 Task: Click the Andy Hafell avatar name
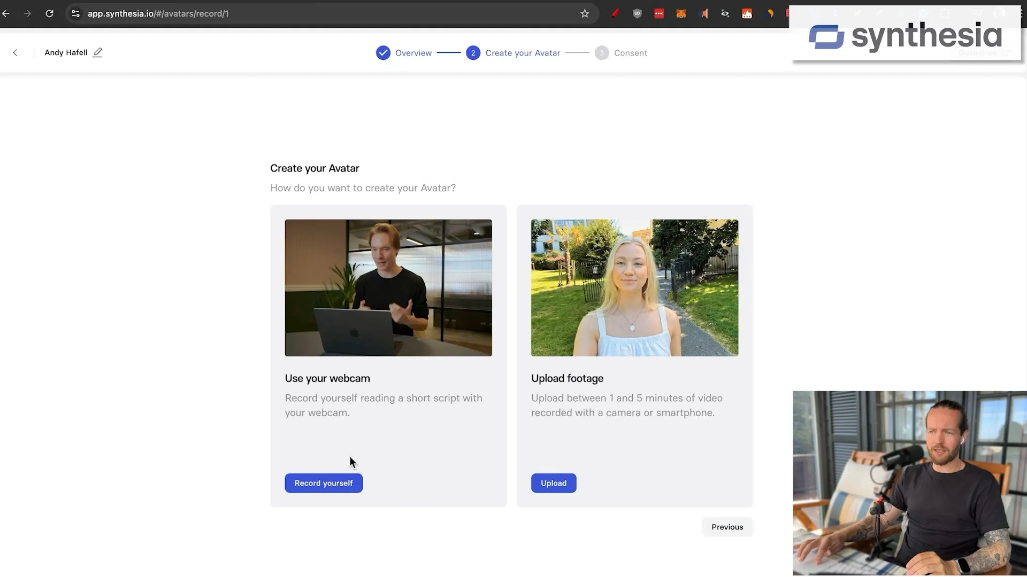coord(66,52)
